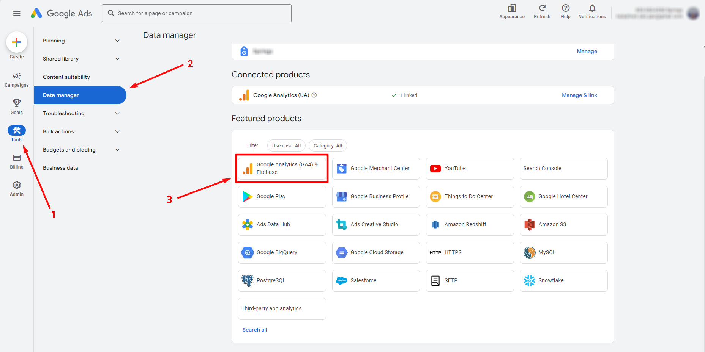Viewport: 705px width, 352px height.
Task: Select the Ads Creative Studio card
Action: (x=376, y=225)
